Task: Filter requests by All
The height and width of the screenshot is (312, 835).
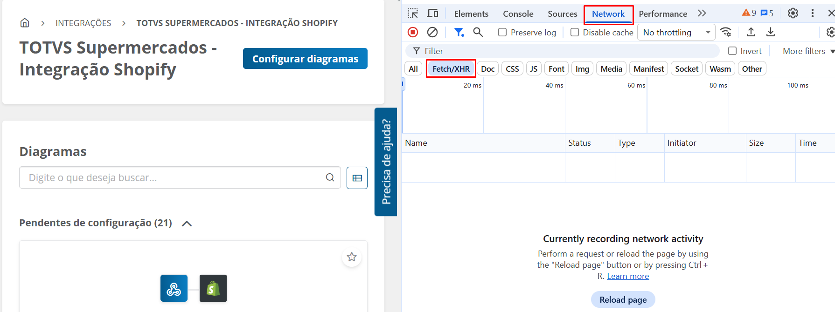Action: click(413, 68)
